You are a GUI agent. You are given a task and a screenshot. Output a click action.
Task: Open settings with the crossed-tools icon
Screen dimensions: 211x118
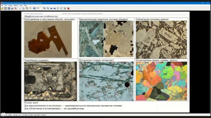tap(65, 9)
